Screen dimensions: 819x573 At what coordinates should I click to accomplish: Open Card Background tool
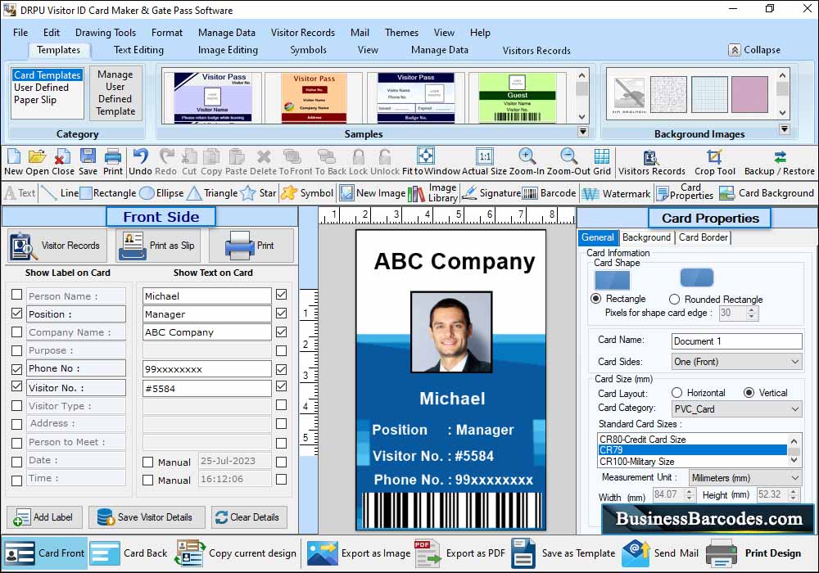pos(767,193)
